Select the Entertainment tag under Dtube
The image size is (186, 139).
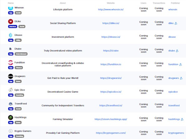click(x=21, y=54)
